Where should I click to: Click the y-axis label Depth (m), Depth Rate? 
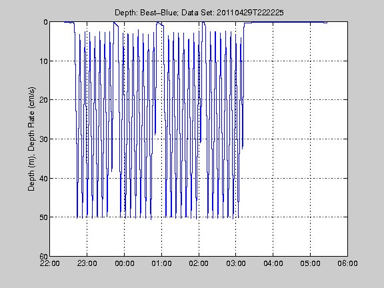(31, 139)
